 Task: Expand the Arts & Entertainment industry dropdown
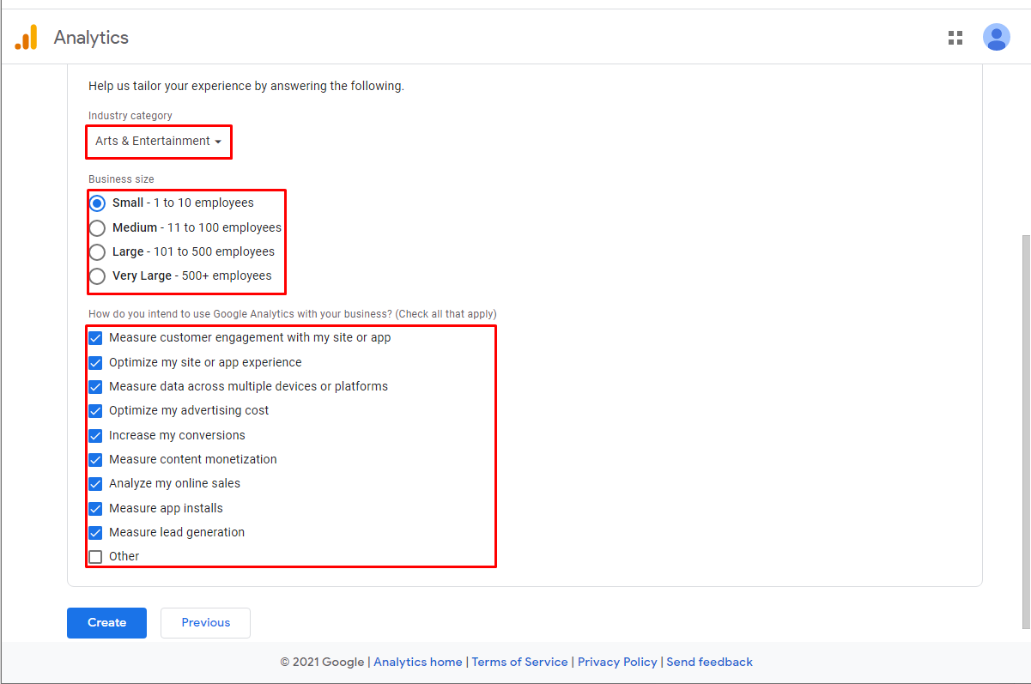pos(159,142)
